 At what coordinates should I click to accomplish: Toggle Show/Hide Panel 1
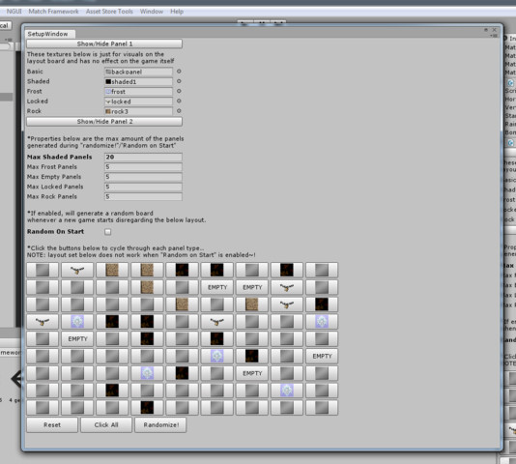point(104,43)
